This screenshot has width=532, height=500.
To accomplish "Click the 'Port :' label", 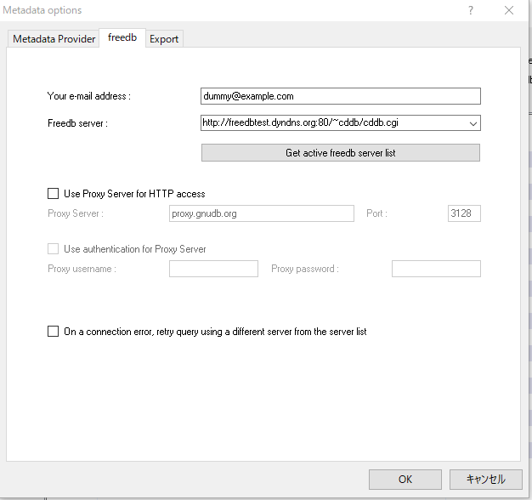I will 376,213.
